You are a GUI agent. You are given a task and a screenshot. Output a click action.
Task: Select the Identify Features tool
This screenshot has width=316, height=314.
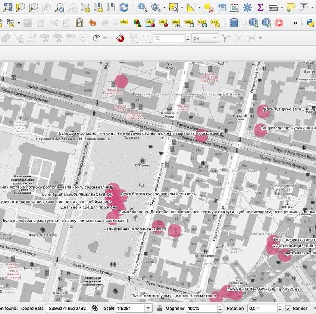(x=143, y=7)
